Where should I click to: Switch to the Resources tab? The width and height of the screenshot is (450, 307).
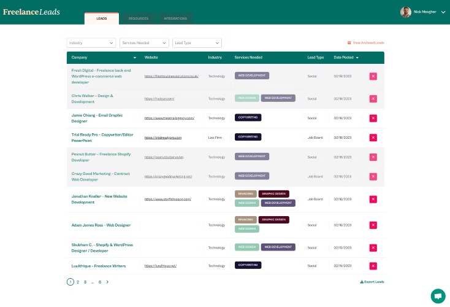139,18
